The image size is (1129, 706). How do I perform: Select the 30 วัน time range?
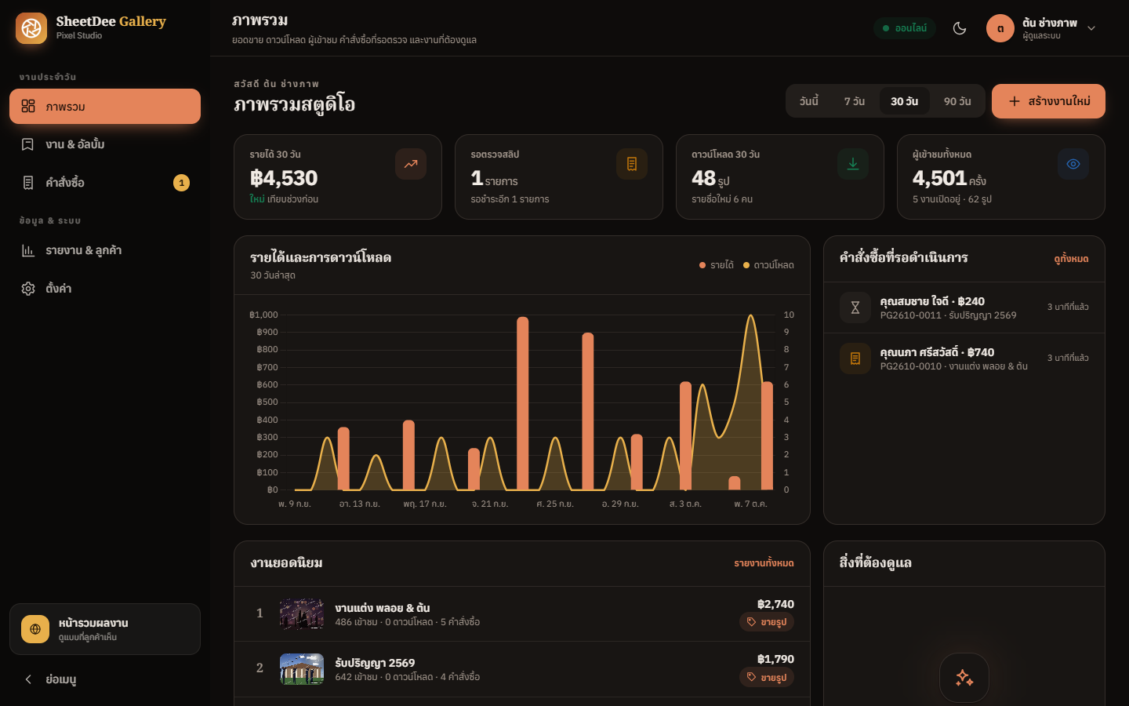(x=904, y=101)
